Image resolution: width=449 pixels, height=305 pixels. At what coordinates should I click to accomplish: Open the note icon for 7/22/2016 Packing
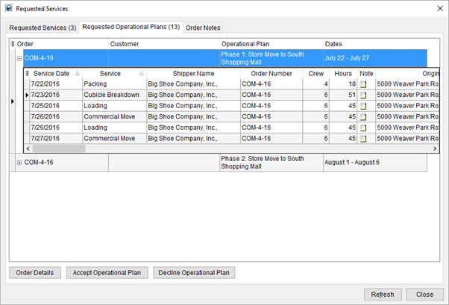[364, 84]
